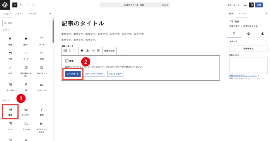This screenshot has width=270, height=141.
Task: Close the settings sidebar
Action: click(x=266, y=14)
